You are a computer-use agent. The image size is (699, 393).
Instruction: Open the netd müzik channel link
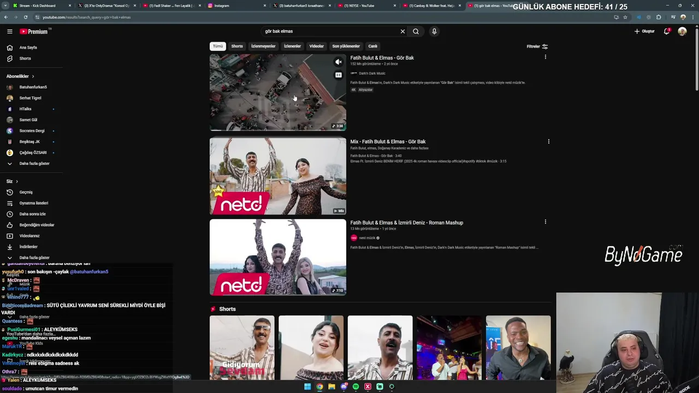(366, 238)
